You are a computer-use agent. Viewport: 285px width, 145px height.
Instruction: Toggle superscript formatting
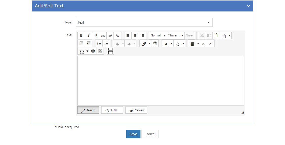[211, 44]
